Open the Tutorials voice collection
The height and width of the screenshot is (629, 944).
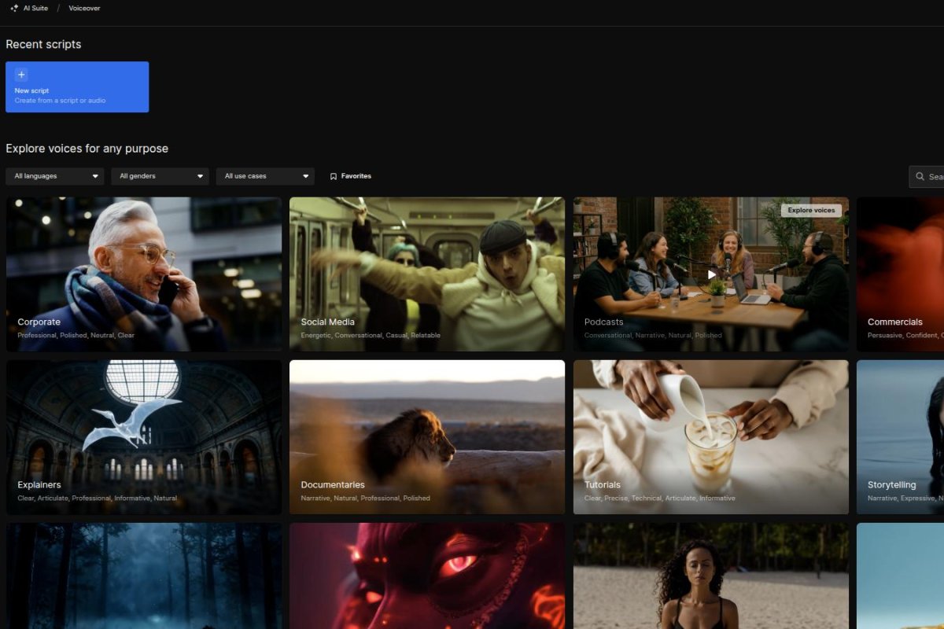point(710,436)
